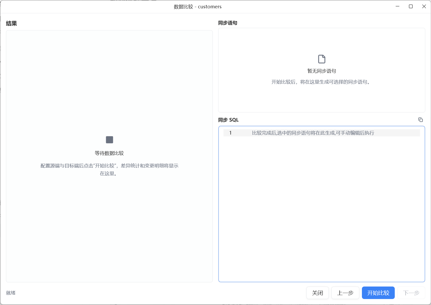Click the 等待数据比较 message in the results panel

coord(109,153)
